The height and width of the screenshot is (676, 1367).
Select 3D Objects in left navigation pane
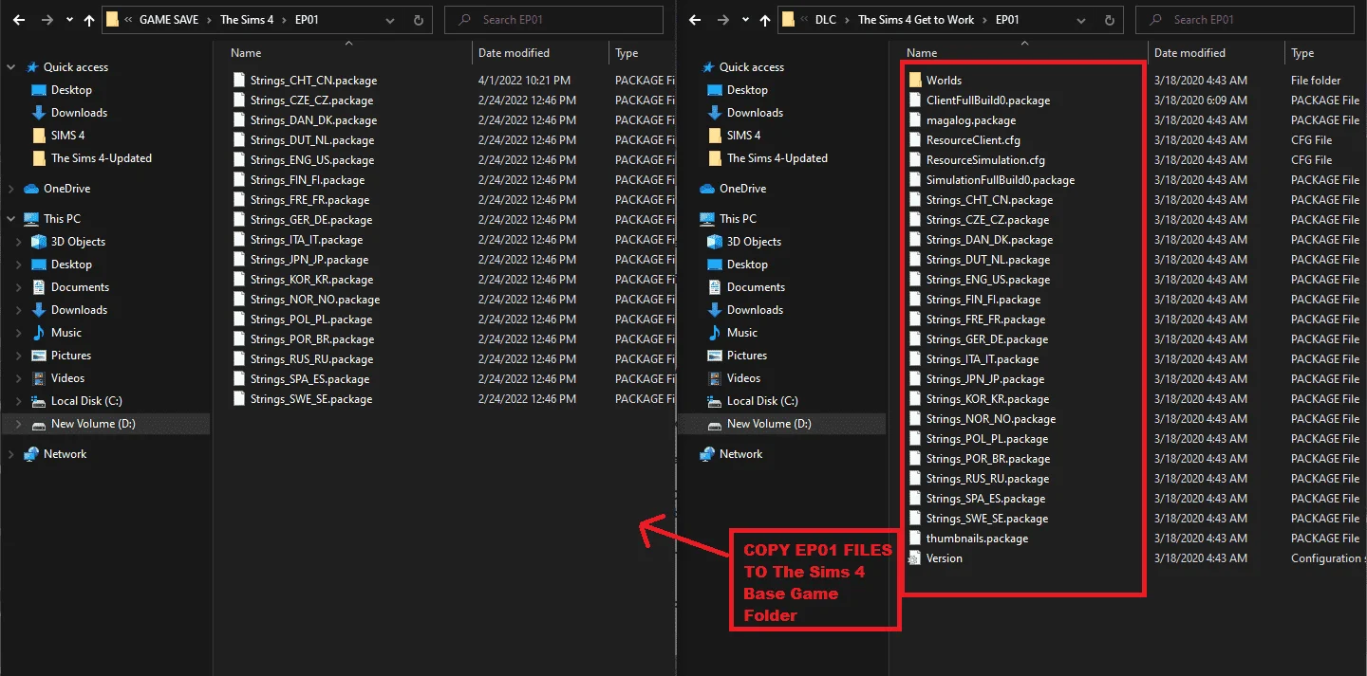point(78,242)
